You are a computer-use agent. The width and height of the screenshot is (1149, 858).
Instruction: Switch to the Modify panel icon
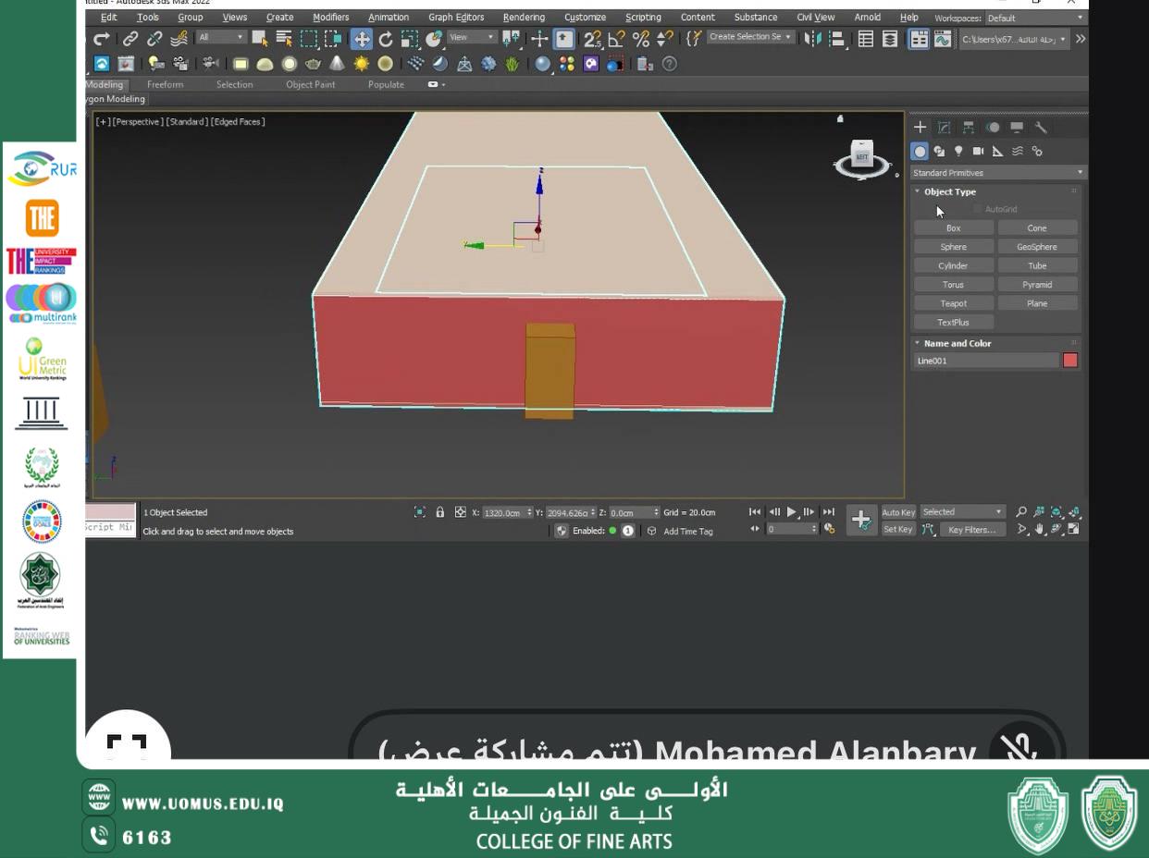945,128
